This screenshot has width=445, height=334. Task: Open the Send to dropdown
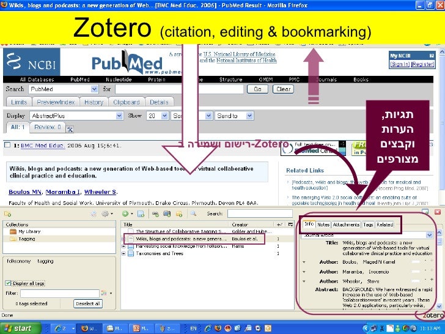click(x=249, y=116)
